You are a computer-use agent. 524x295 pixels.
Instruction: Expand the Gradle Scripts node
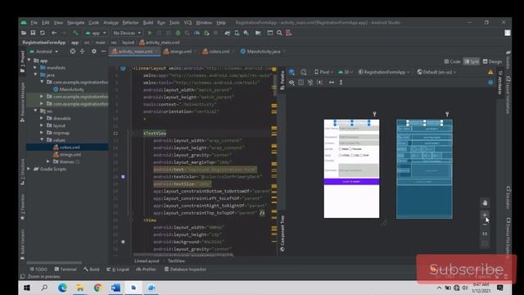pos(29,169)
